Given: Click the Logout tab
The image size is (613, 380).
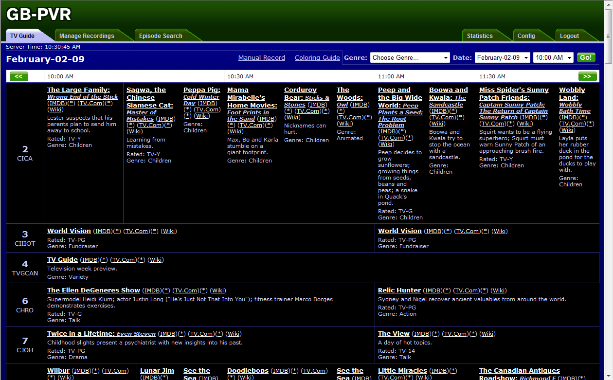Looking at the screenshot, I should 569,36.
